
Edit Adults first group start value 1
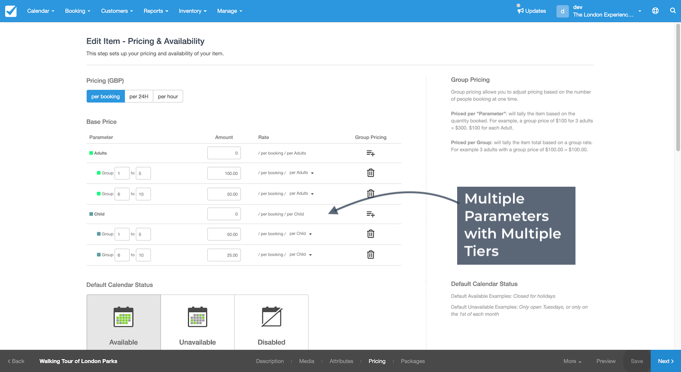122,173
